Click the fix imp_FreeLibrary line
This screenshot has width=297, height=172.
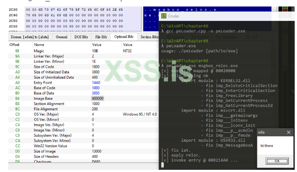[227, 96]
